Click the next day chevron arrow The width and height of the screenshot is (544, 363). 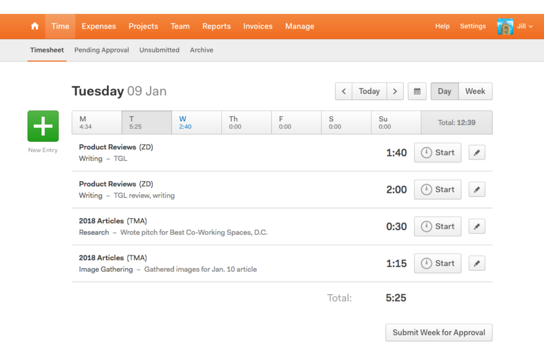coord(395,91)
